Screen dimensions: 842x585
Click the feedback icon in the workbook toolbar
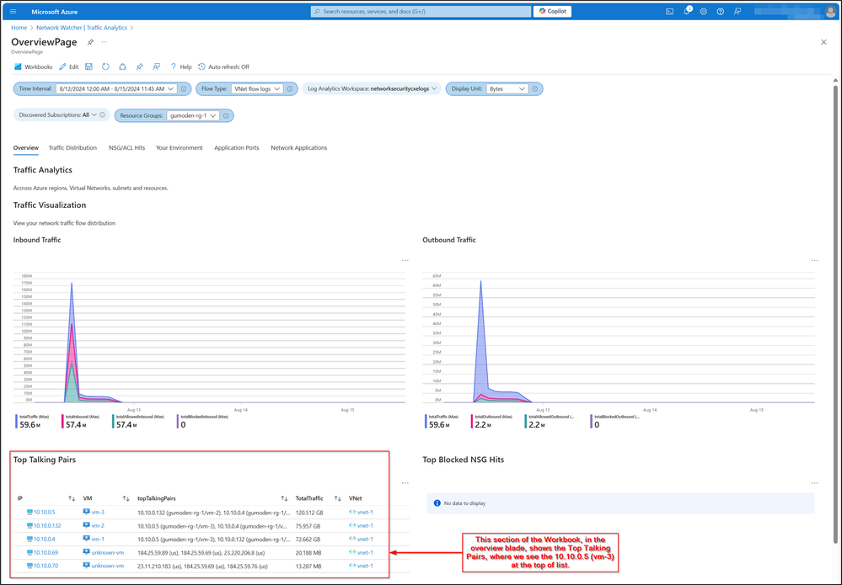click(156, 67)
